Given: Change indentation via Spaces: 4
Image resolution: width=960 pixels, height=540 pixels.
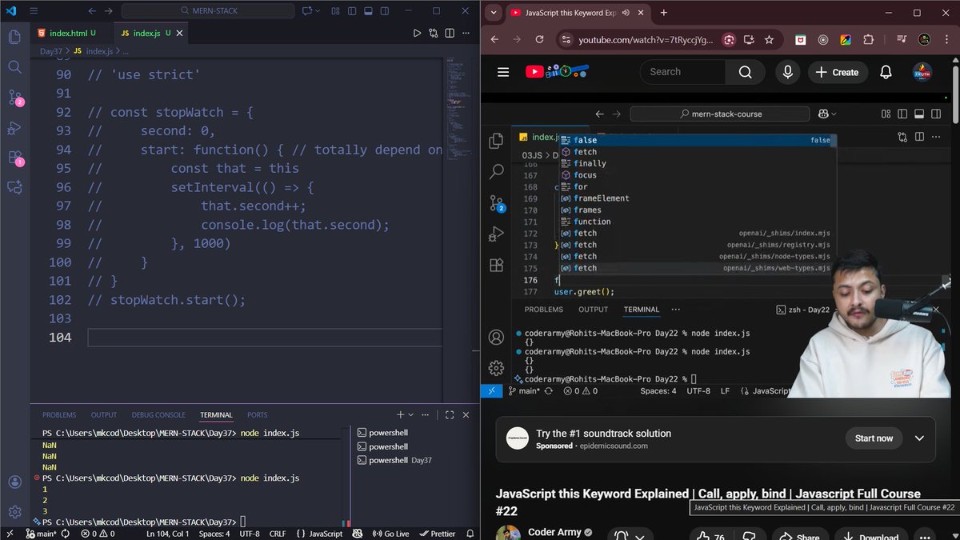Looking at the screenshot, I should (x=214, y=534).
